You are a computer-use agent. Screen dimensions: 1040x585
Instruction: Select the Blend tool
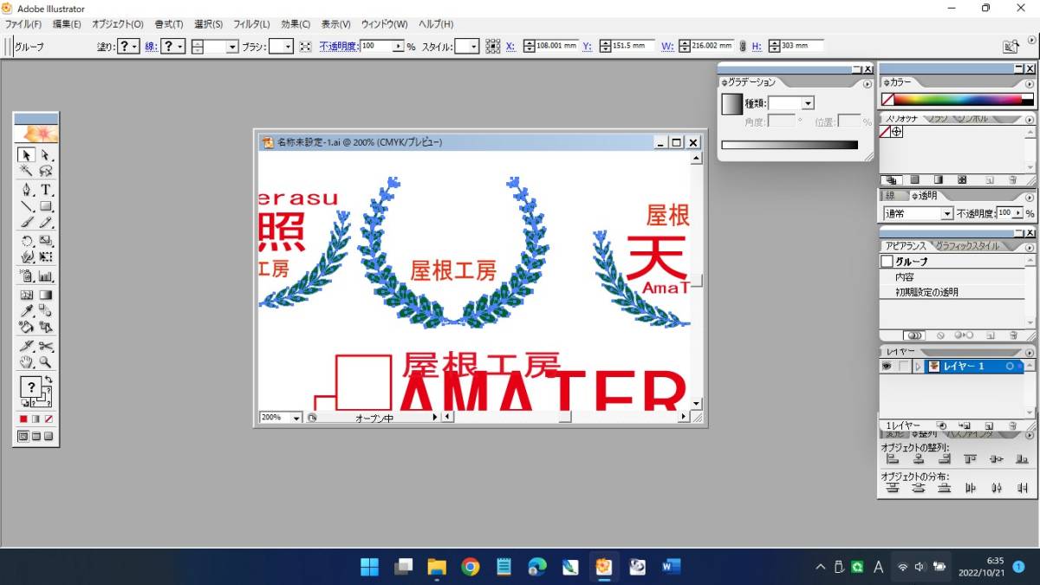point(46,311)
